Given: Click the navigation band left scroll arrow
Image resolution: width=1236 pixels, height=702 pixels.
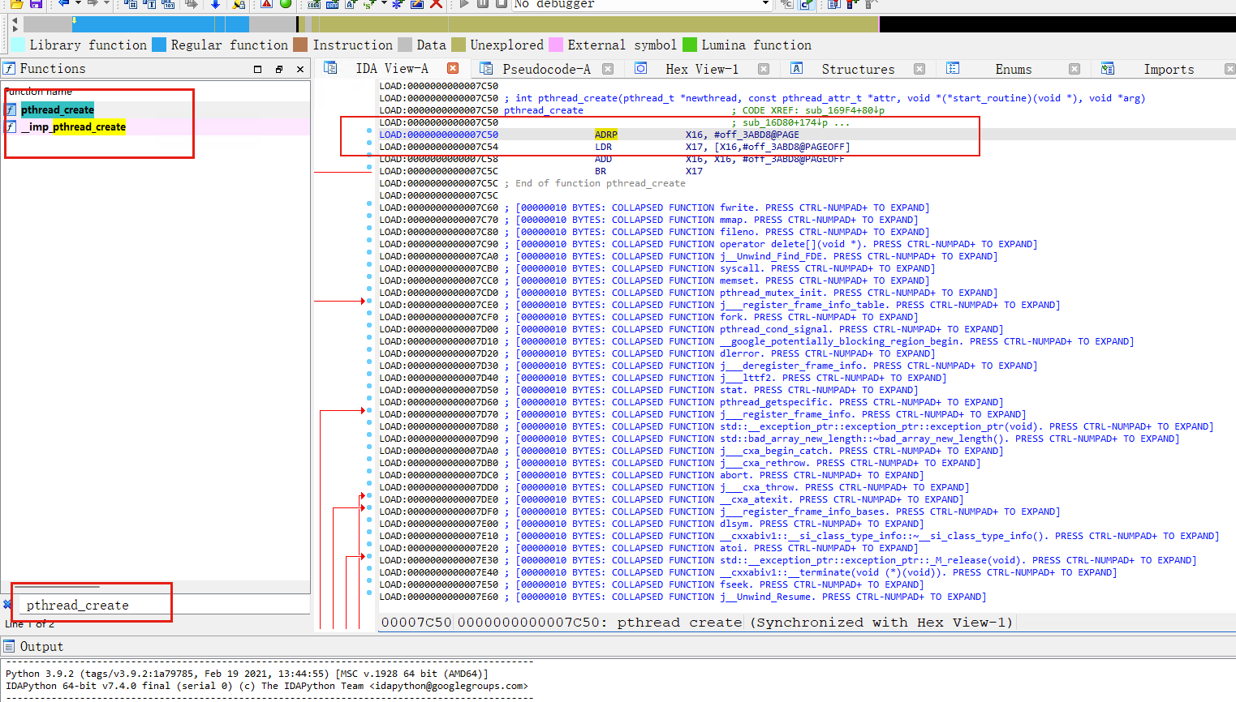Looking at the screenshot, I should point(15,20).
